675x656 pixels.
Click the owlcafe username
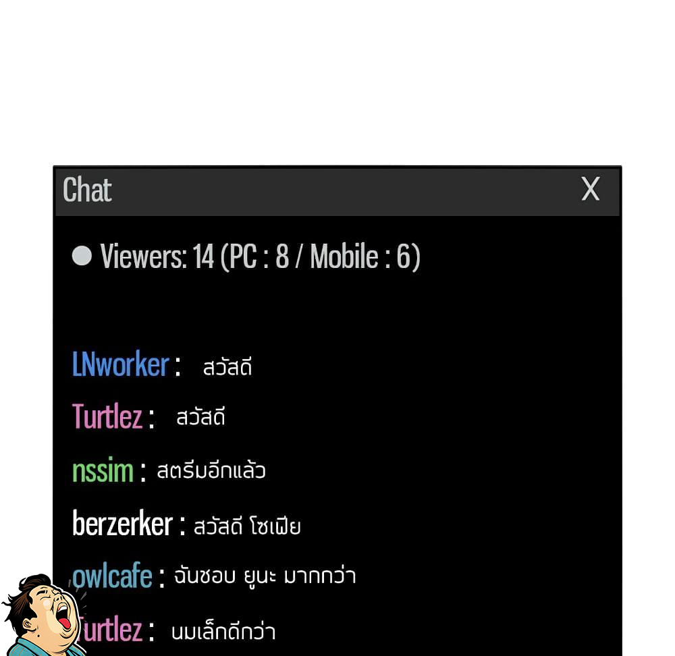(x=112, y=576)
